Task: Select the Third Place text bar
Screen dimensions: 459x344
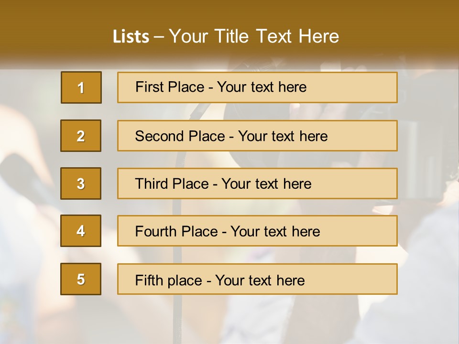Action: coord(257,183)
